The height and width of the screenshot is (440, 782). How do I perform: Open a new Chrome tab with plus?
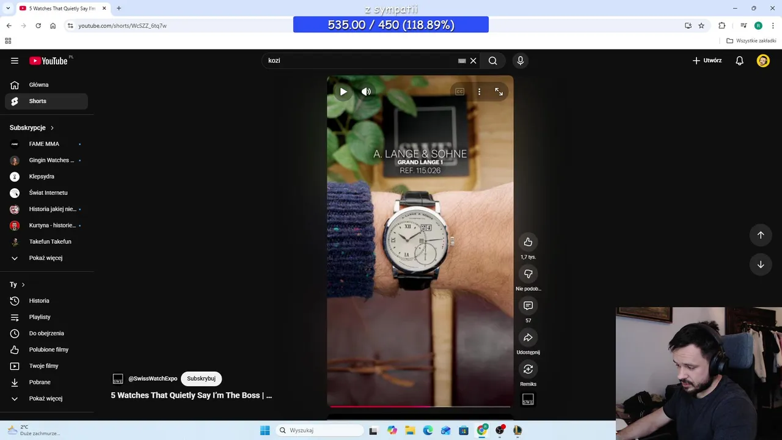pos(119,8)
